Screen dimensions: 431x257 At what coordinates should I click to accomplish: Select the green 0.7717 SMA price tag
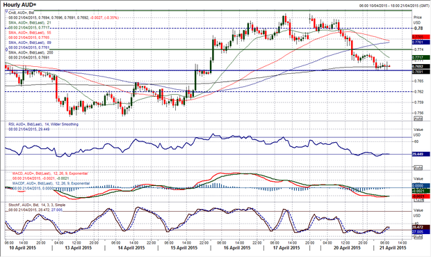[421, 58]
